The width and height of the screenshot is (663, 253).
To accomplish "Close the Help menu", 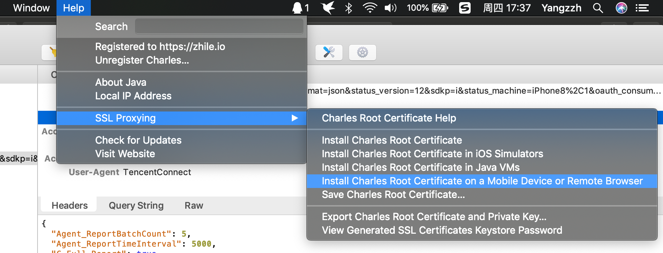I will pyautogui.click(x=74, y=8).
